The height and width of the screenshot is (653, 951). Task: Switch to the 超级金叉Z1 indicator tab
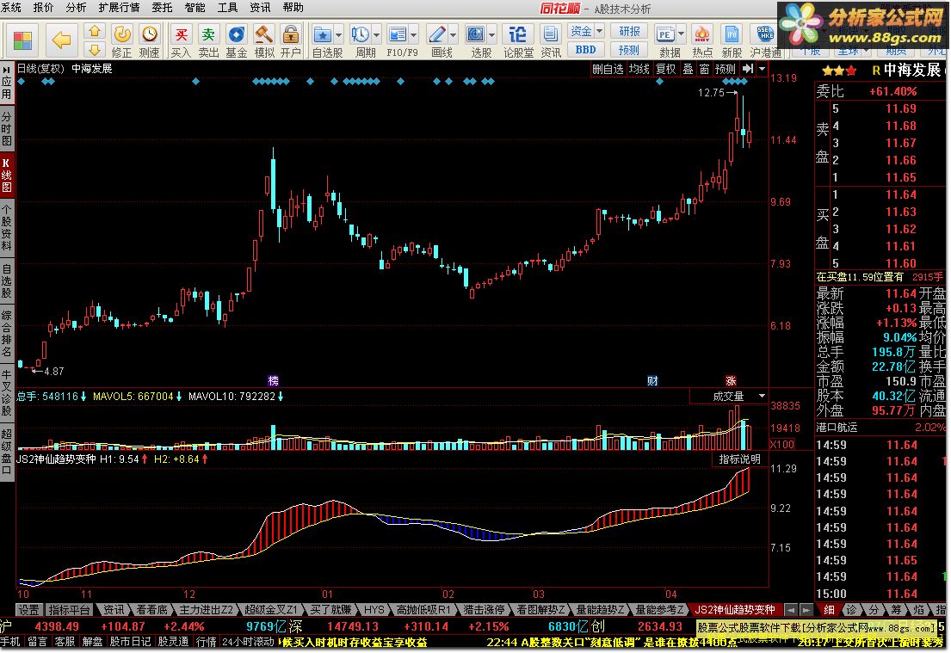click(x=271, y=609)
